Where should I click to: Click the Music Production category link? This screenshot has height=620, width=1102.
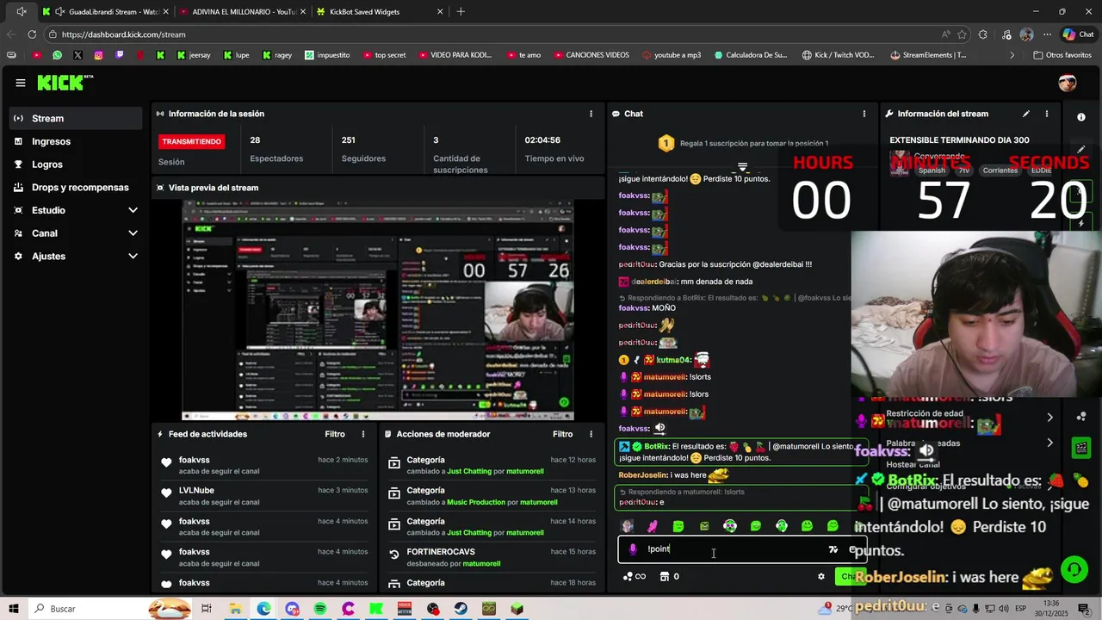[476, 502]
